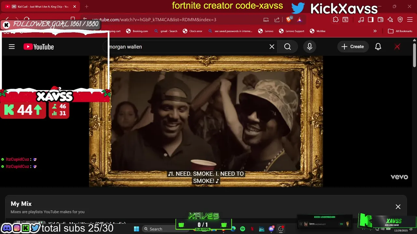Close the Kid Cudi browser tab

click(x=75, y=6)
